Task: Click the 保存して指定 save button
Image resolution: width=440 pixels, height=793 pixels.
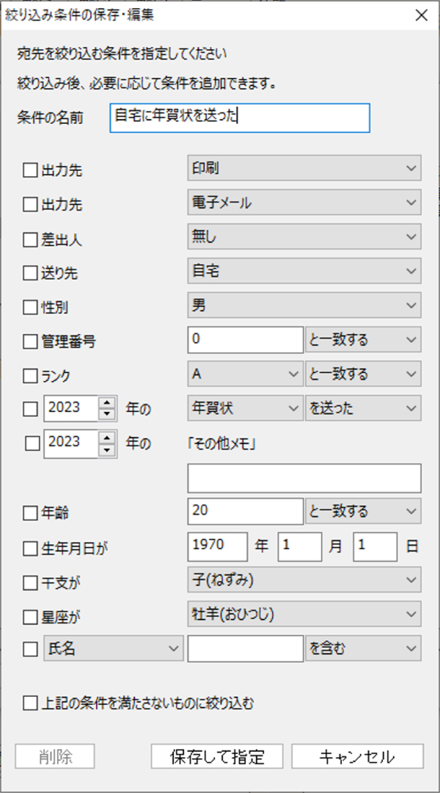Action: 216,756
